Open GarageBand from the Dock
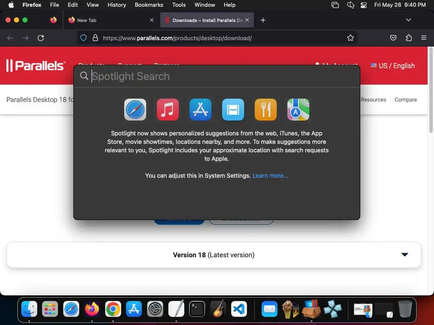Image resolution: width=434 pixels, height=325 pixels. coord(218,309)
